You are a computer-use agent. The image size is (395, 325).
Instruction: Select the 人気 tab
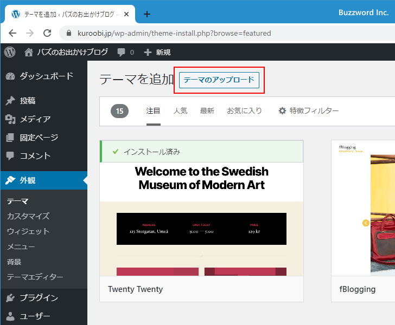click(x=180, y=110)
